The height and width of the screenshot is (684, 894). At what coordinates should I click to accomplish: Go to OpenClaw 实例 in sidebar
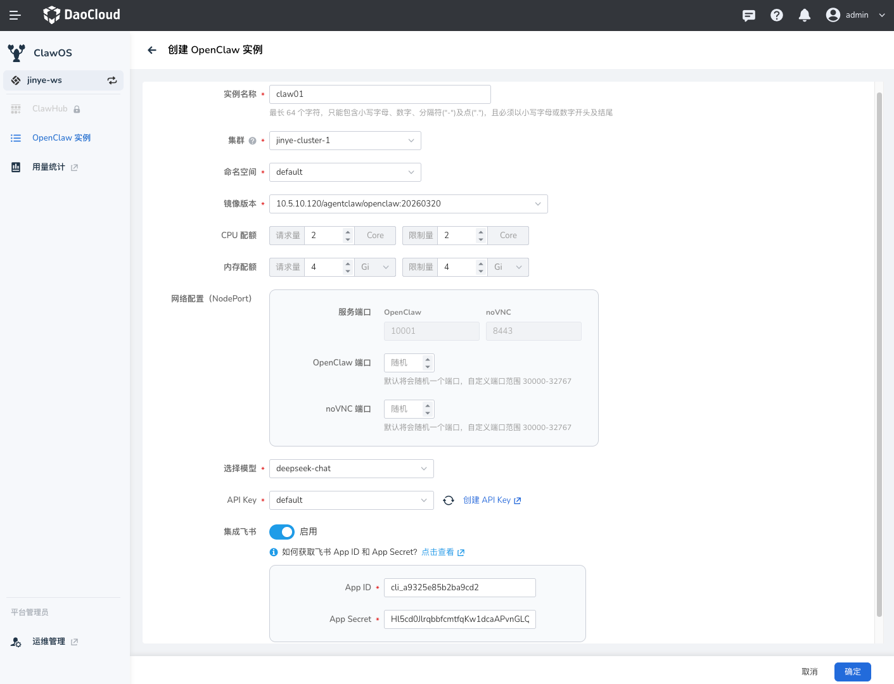(61, 138)
